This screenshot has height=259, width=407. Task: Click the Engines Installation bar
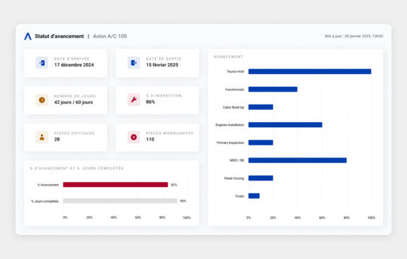[x=285, y=125]
